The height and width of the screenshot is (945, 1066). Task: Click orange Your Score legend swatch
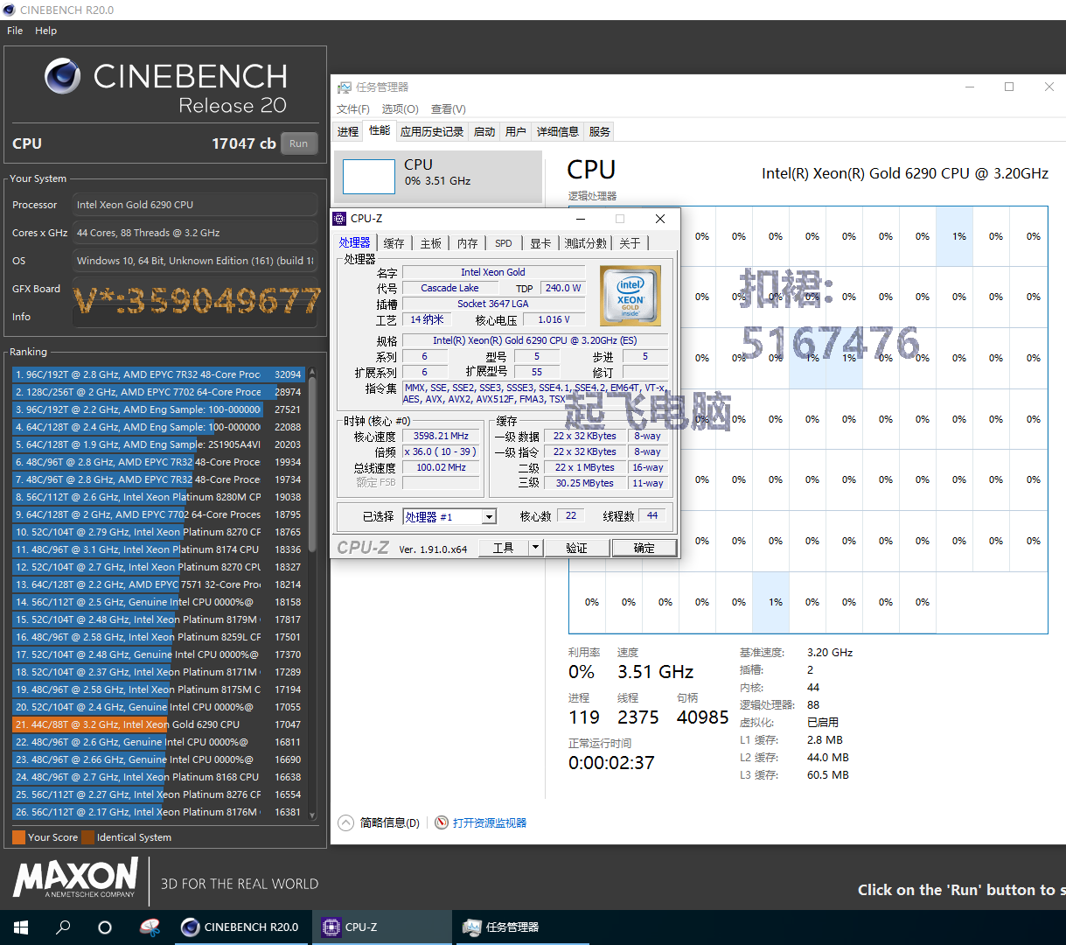(18, 837)
